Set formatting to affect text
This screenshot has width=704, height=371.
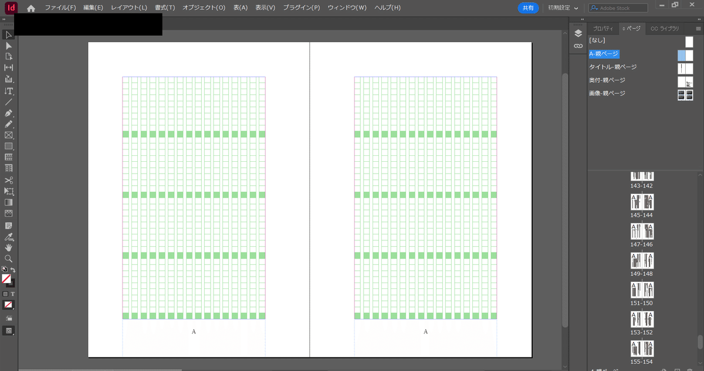(13, 294)
